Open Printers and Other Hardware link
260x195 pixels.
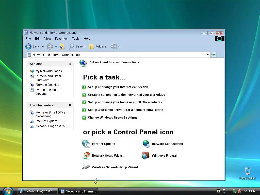pyautogui.click(x=48, y=78)
